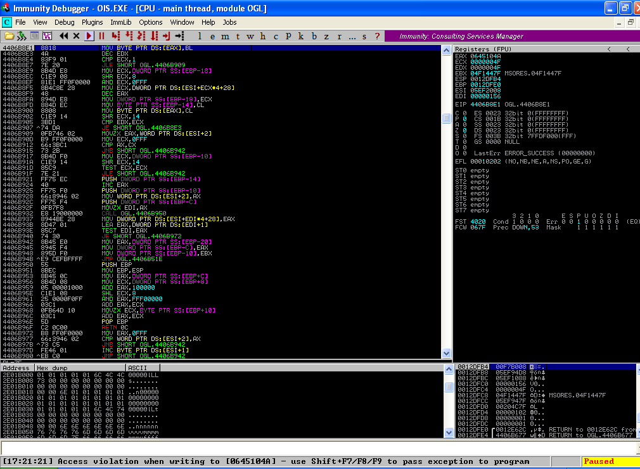
Task: Restart the program with the rewind icon
Action: click(x=63, y=36)
